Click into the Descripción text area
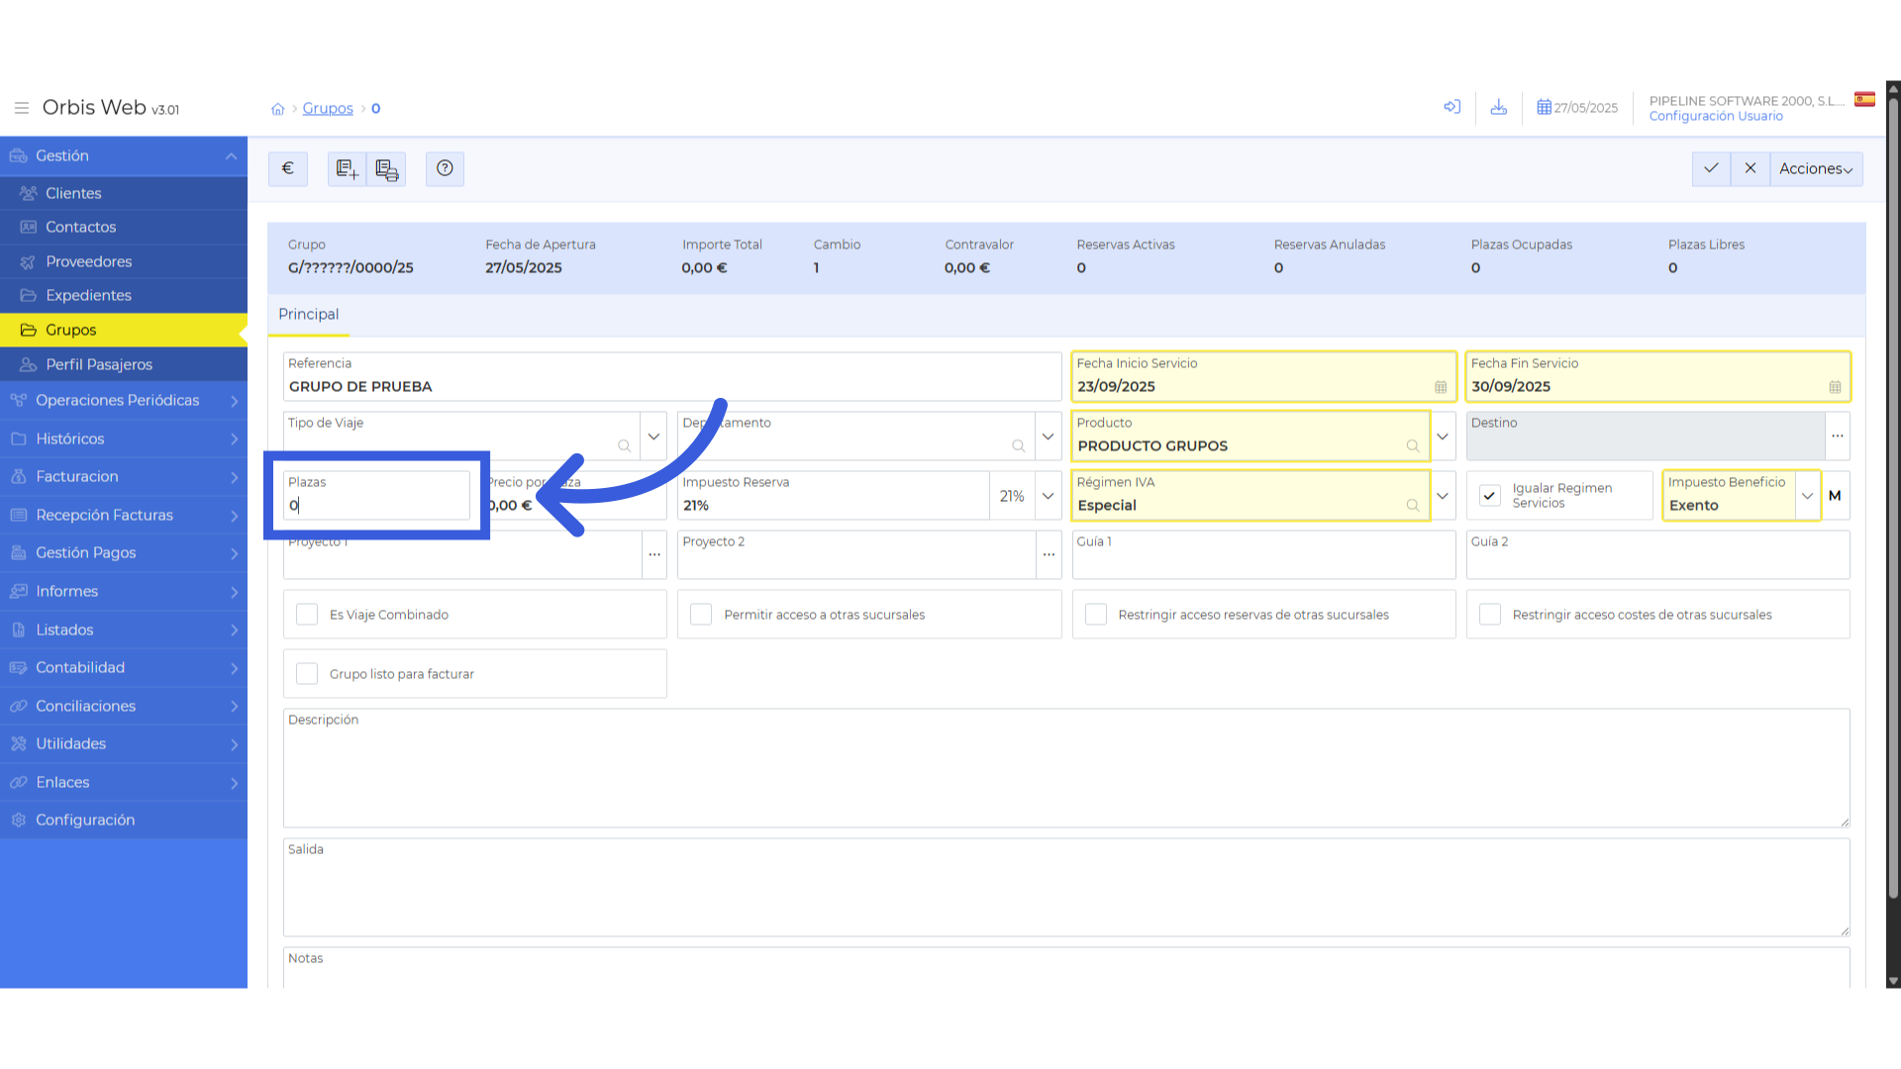The height and width of the screenshot is (1069, 1901). 1066,768
